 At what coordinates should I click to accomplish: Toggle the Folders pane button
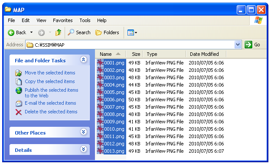pyautogui.click(x=107, y=32)
